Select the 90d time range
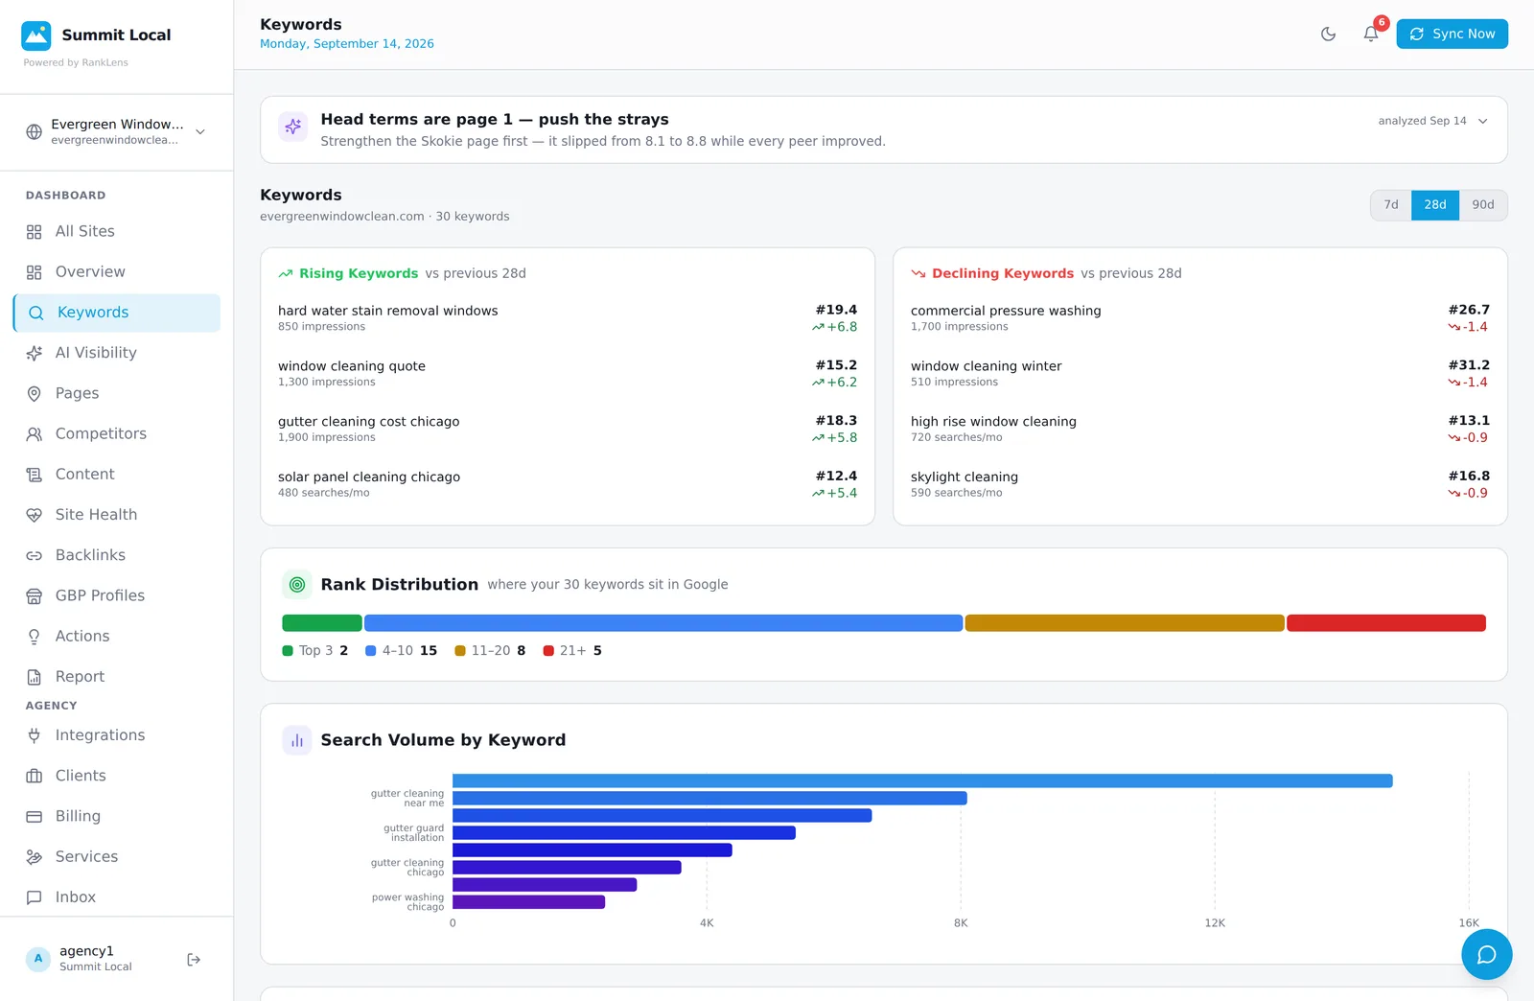Screen dimensions: 1534x1001 1483,205
